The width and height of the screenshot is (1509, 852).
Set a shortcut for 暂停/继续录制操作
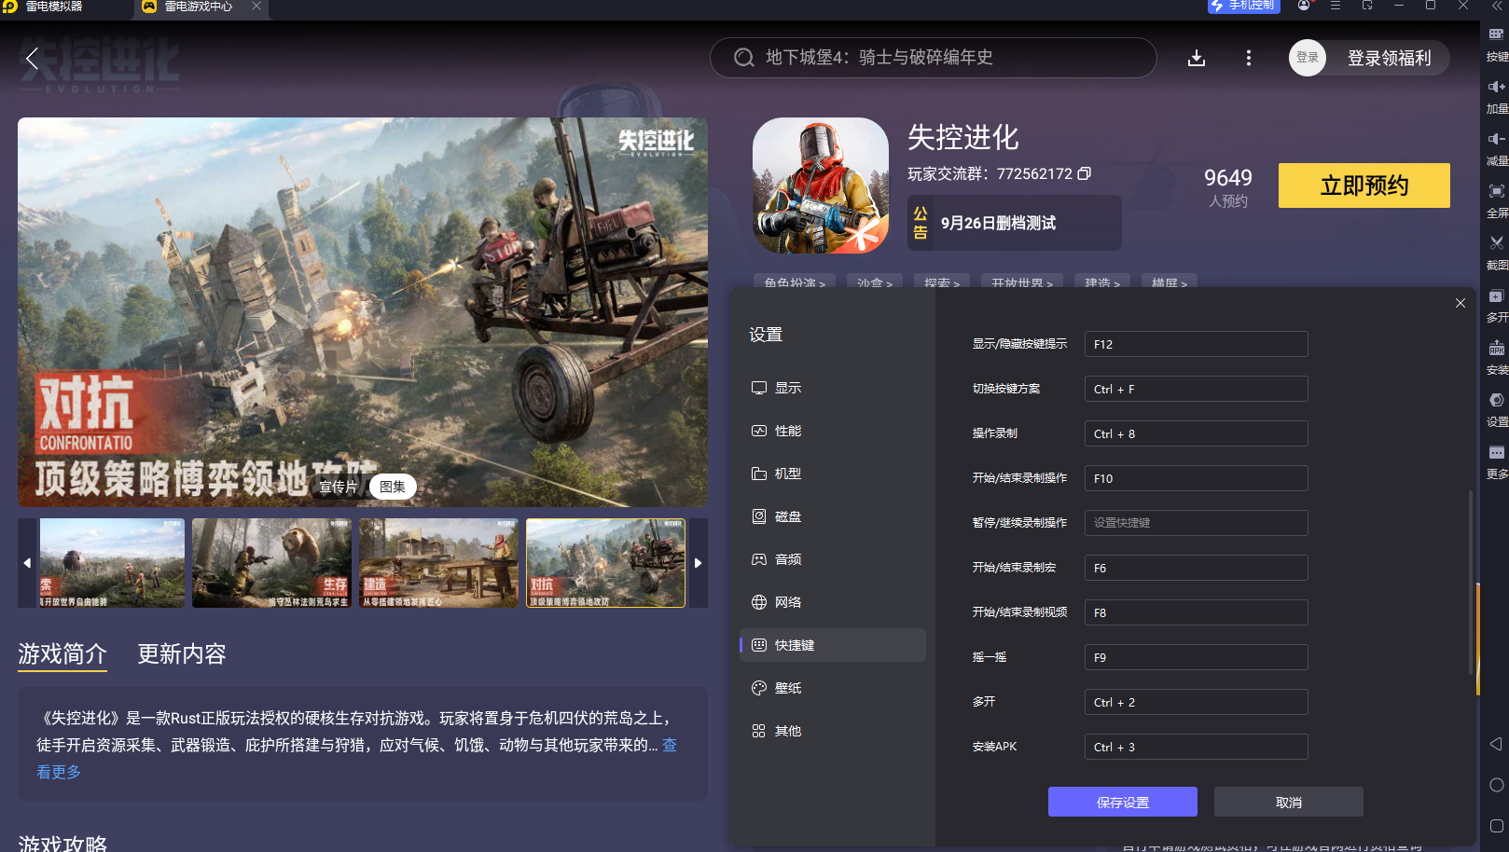(x=1197, y=523)
